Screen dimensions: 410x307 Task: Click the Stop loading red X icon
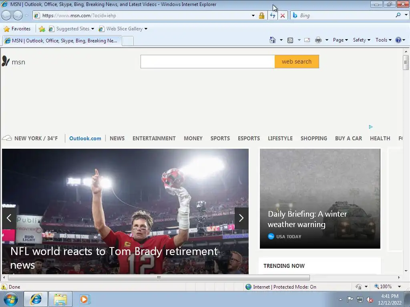[283, 16]
